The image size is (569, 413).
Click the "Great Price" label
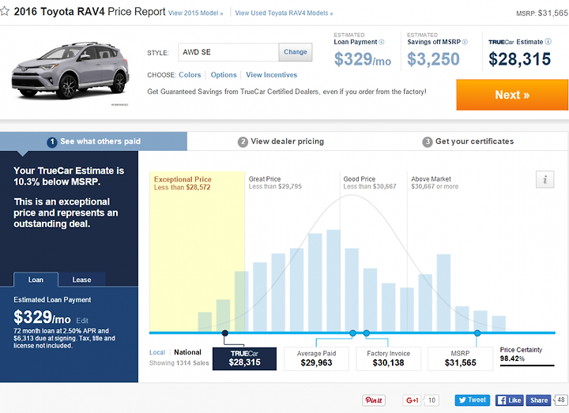pos(265,179)
